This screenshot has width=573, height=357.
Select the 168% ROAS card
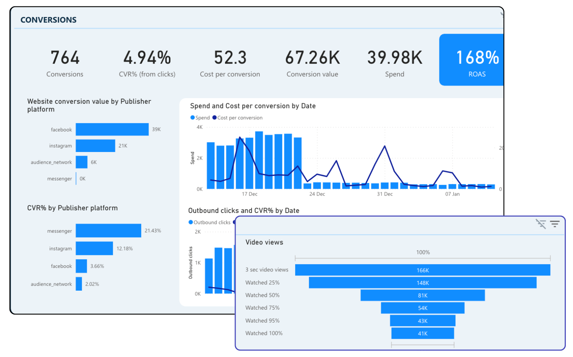click(x=471, y=60)
